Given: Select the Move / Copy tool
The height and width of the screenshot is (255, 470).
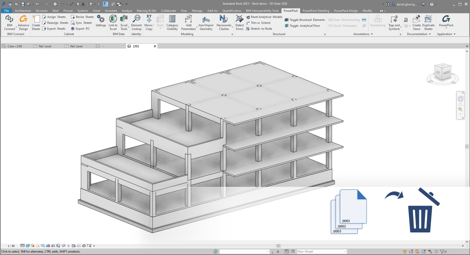Looking at the screenshot, I should [x=149, y=22].
